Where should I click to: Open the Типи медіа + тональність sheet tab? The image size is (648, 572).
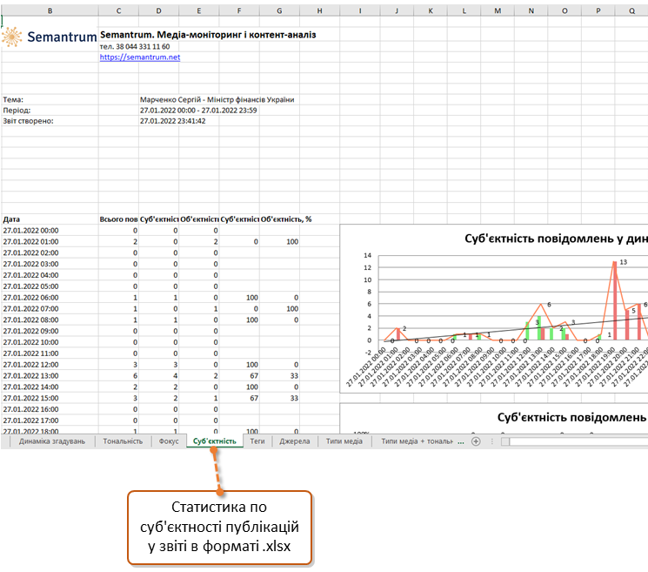417,441
